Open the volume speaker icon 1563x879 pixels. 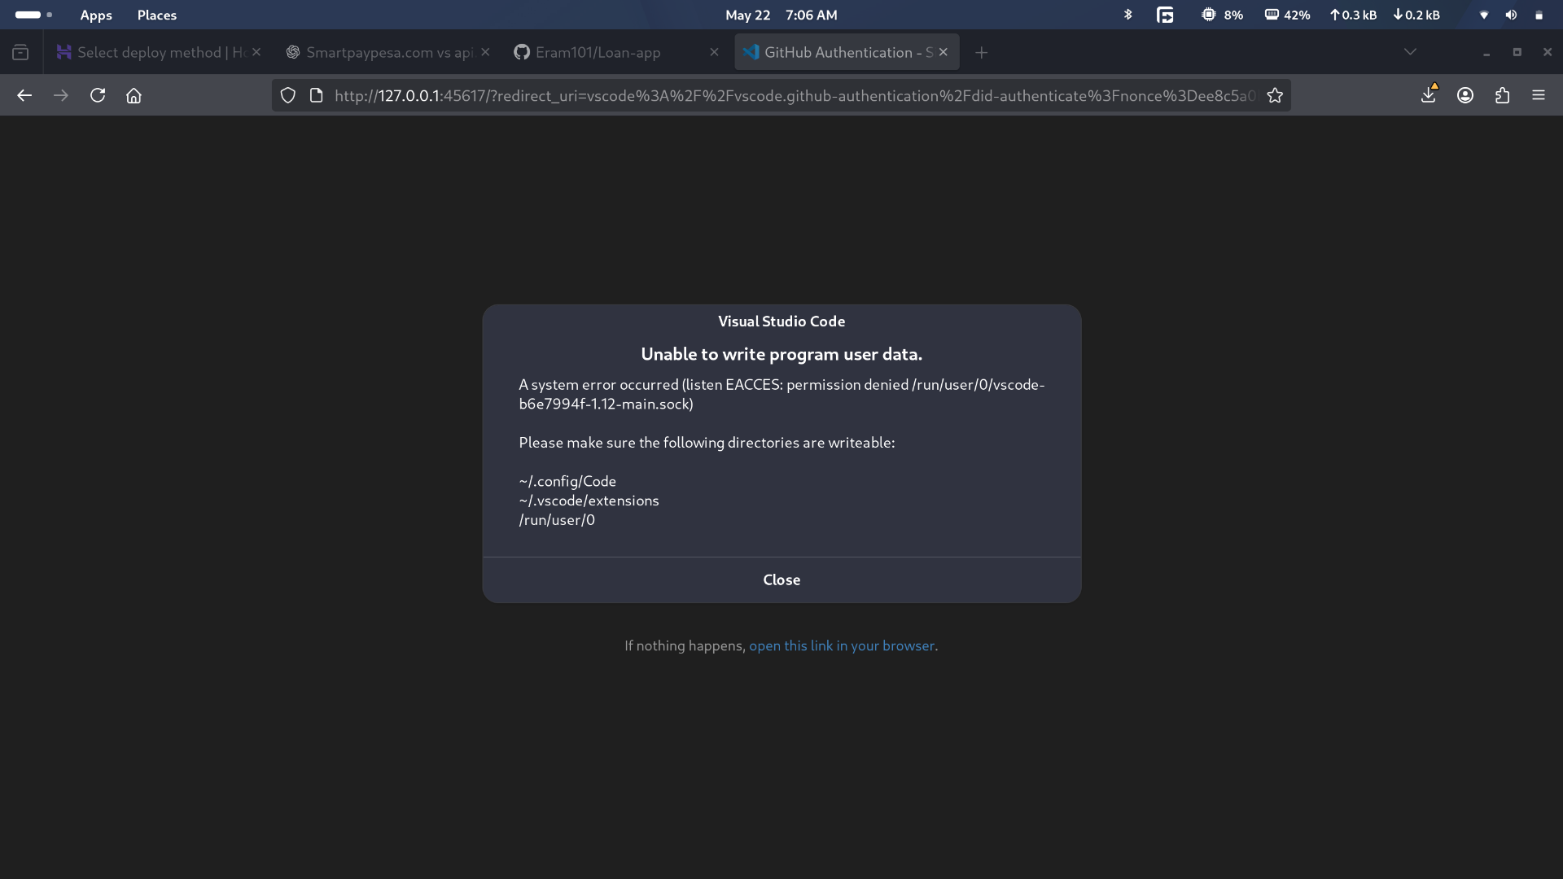[1511, 15]
